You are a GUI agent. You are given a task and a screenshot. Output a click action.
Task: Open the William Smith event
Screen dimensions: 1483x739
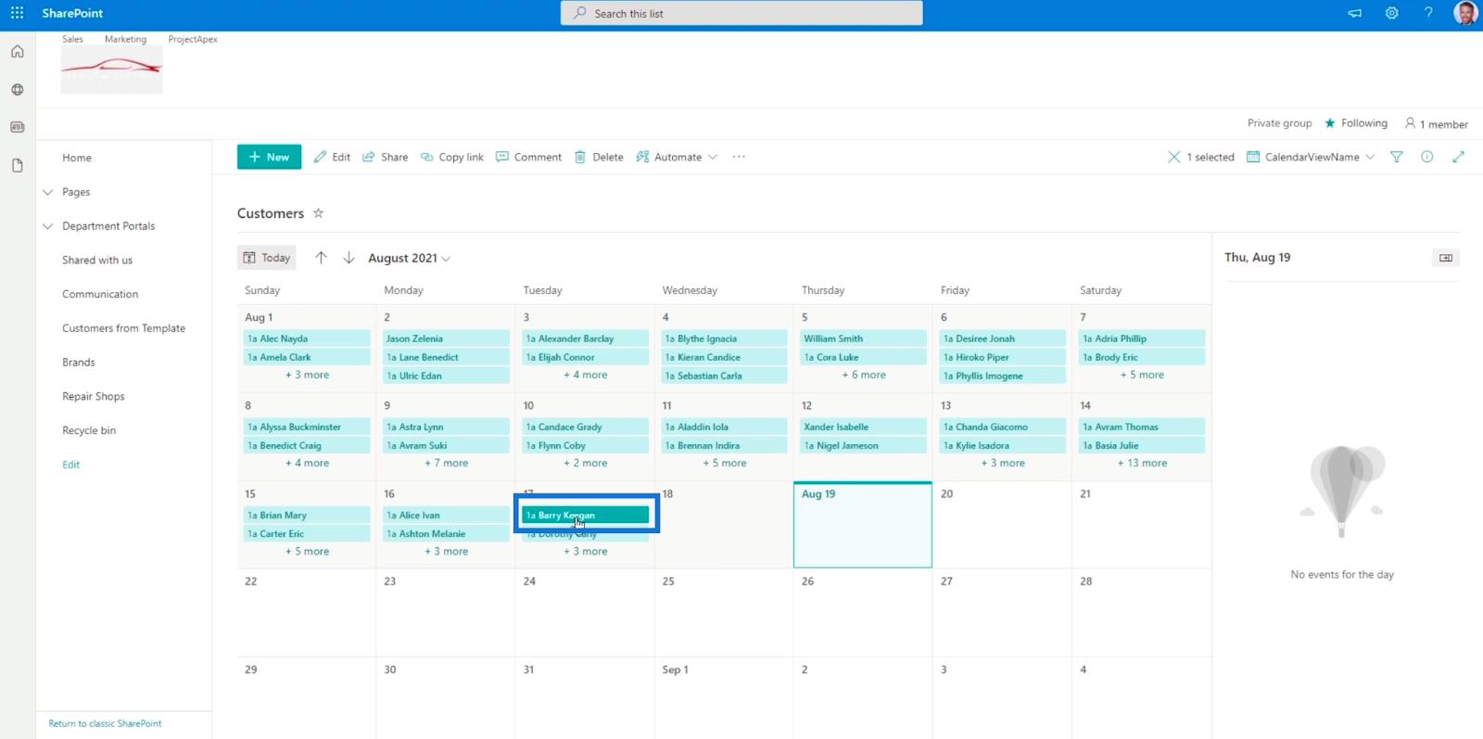[864, 338]
